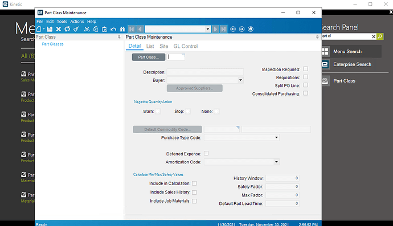Select Part Classes in the tree
Image resolution: width=393 pixels, height=226 pixels.
tap(52, 44)
